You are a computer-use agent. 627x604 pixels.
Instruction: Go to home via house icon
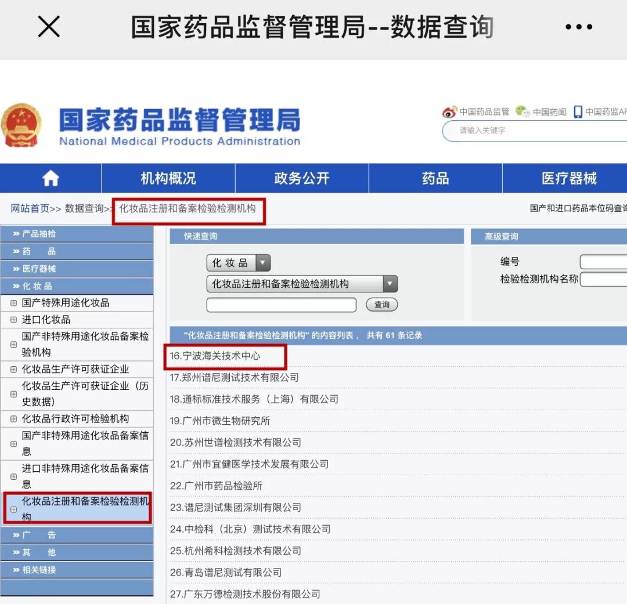point(51,178)
